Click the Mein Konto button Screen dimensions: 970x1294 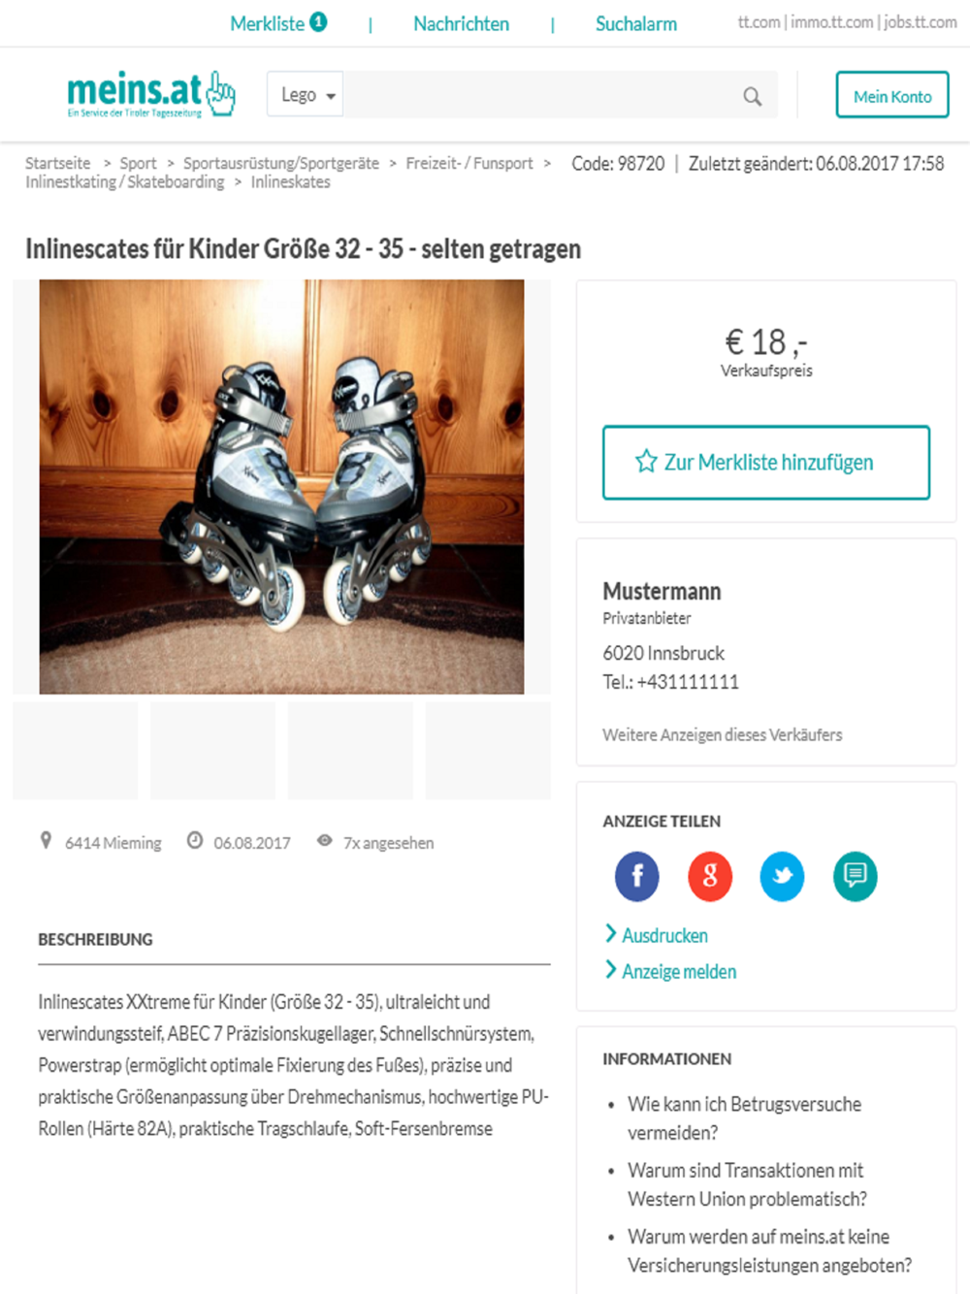(x=892, y=95)
